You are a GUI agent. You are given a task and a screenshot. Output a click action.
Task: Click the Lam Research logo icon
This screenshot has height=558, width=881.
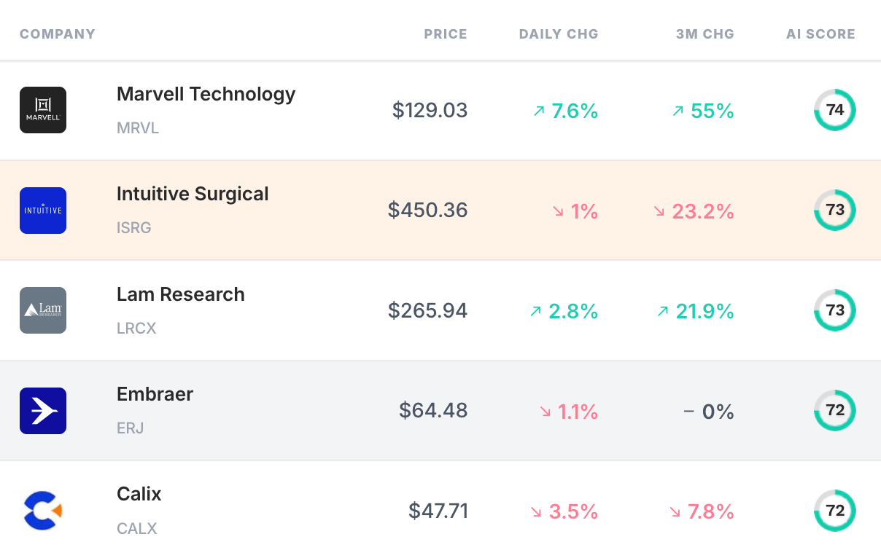43,310
